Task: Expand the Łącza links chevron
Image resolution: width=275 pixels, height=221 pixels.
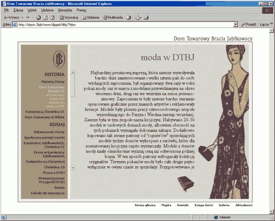Action: [x=271, y=24]
